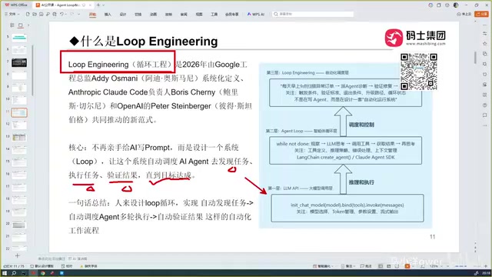Start slideshow with orange play icon

(407, 266)
